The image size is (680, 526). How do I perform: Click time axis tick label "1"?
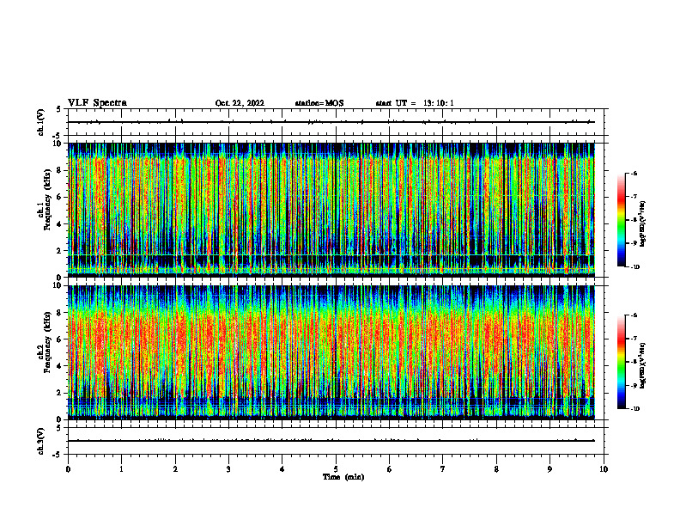(121, 469)
